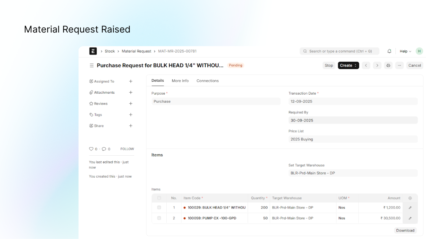Viewport: 426px width, 239px height.
Task: Navigate to Stock breadcrumb
Action: (x=110, y=51)
